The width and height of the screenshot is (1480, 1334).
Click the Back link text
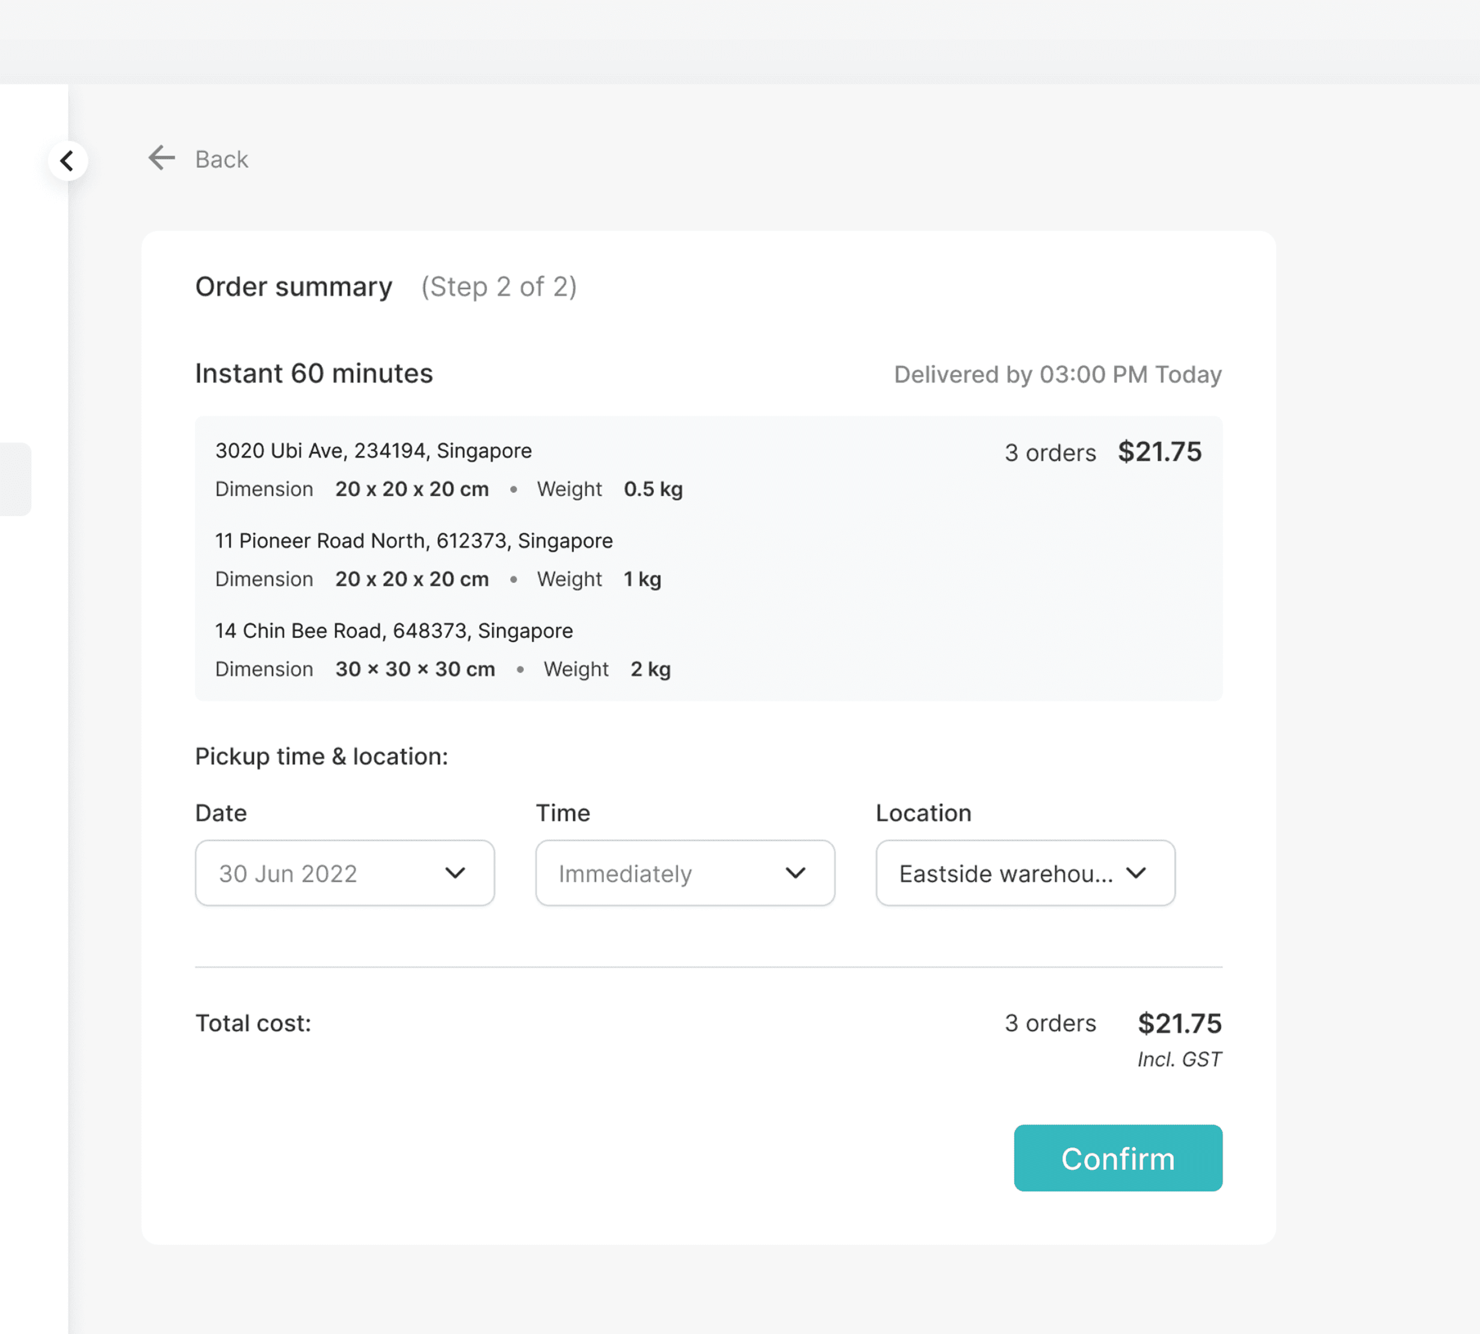tap(221, 159)
